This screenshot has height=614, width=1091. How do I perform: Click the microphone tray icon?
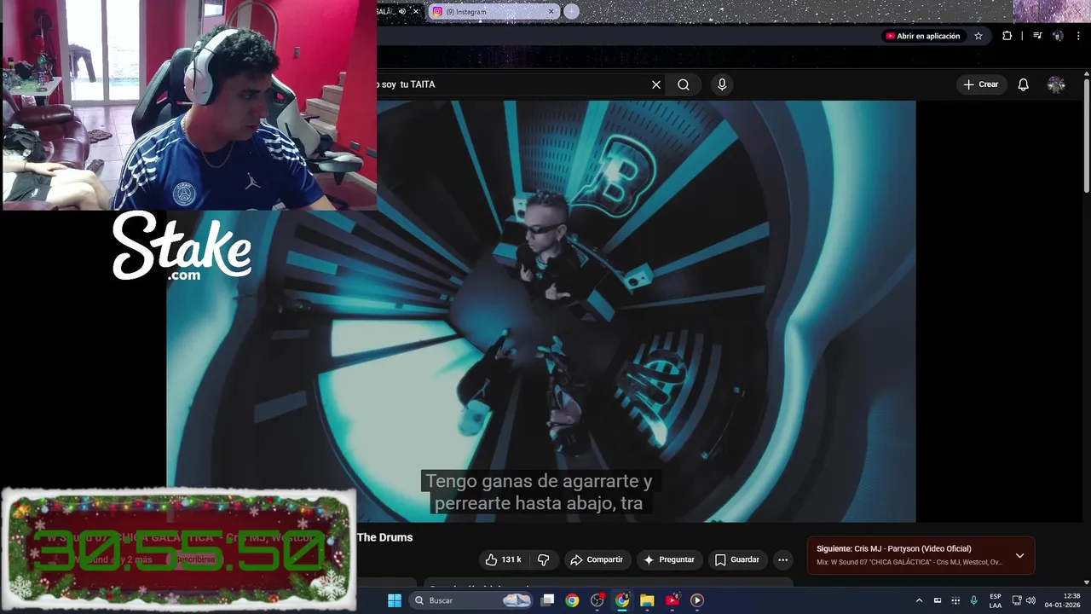click(973, 600)
